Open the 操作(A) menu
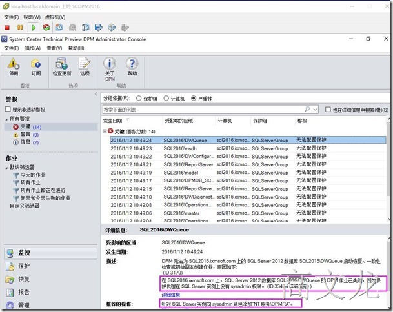Screen dimensions: 393x312 32,48
